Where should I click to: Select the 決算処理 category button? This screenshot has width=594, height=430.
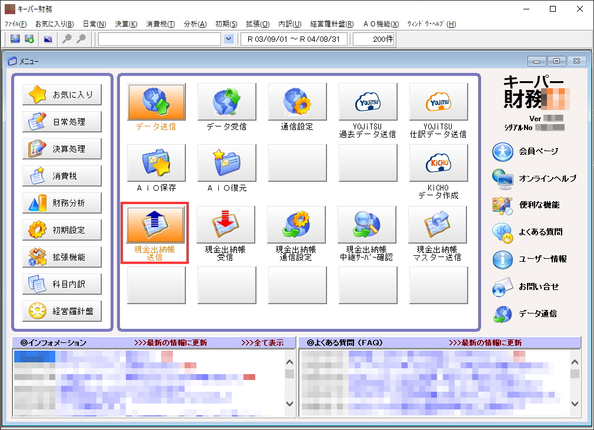(62, 148)
